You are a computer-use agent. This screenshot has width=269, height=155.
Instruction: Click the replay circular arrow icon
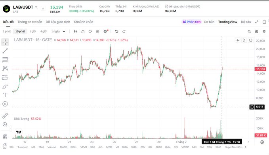click(90, 31)
